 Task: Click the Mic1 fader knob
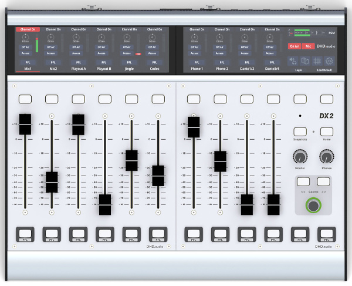click(x=25, y=125)
